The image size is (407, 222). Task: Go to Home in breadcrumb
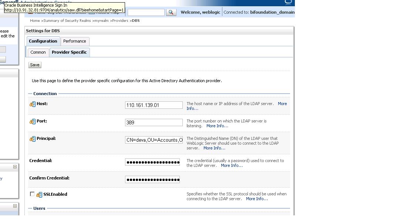point(35,20)
